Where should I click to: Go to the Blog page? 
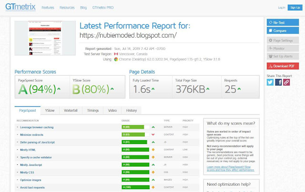tap(83, 8)
